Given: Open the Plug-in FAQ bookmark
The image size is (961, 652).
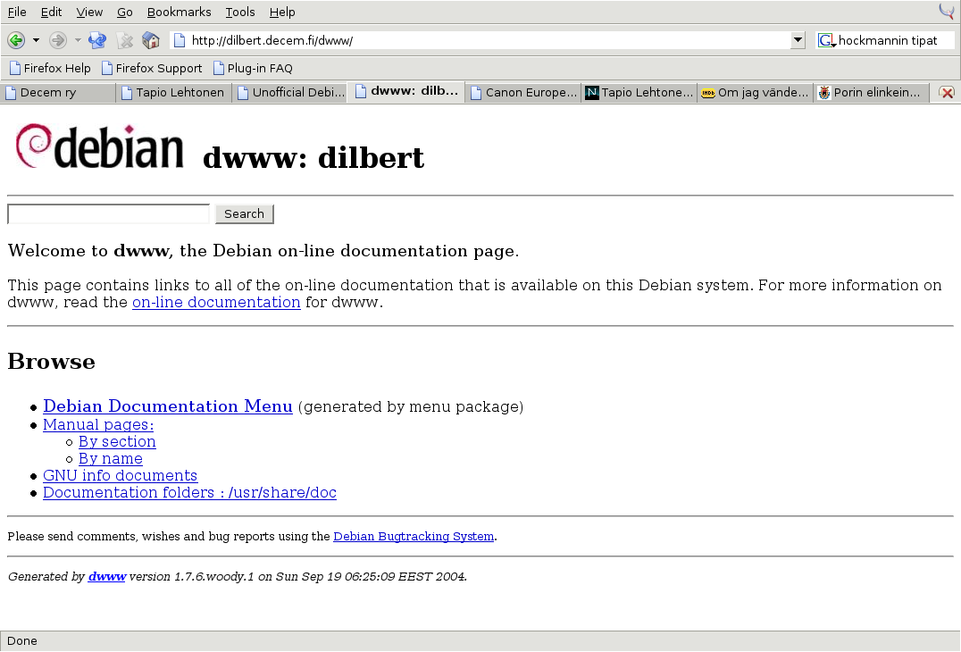Looking at the screenshot, I should pos(253,68).
